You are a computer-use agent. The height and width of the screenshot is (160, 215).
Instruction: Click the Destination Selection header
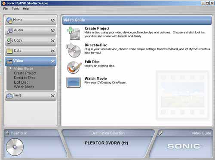point(108,133)
